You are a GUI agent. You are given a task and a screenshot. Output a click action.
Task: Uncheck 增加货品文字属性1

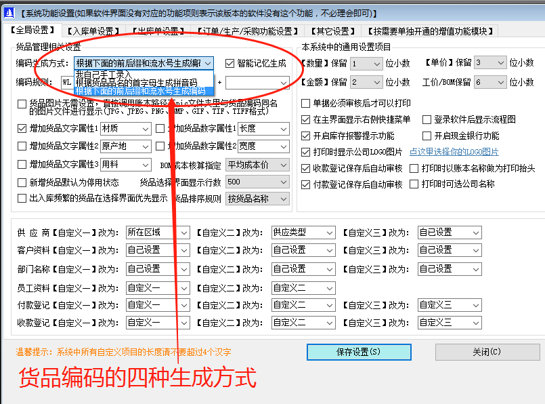[x=20, y=129]
